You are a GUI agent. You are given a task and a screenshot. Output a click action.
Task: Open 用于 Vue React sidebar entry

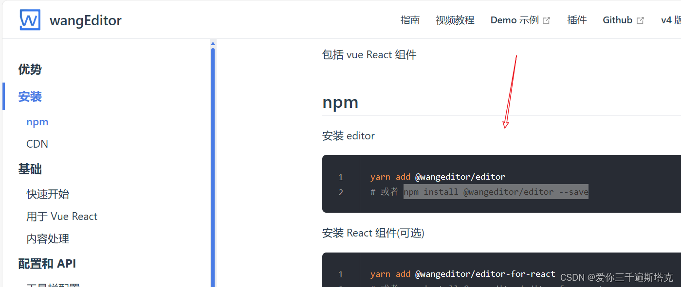[x=62, y=216]
